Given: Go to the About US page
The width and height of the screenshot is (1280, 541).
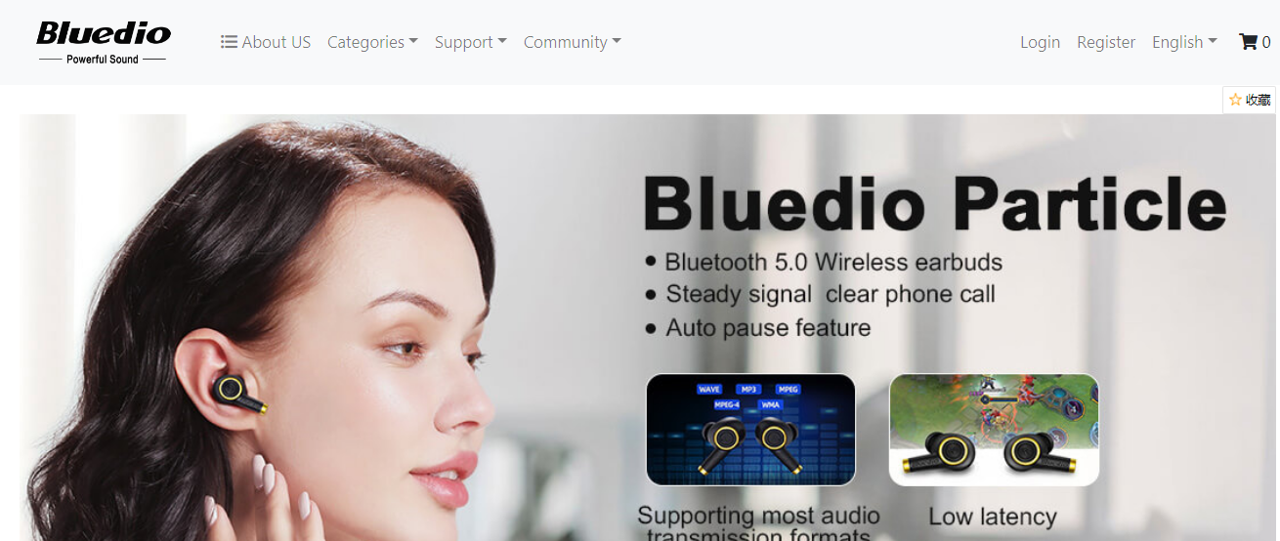Looking at the screenshot, I should [x=266, y=42].
